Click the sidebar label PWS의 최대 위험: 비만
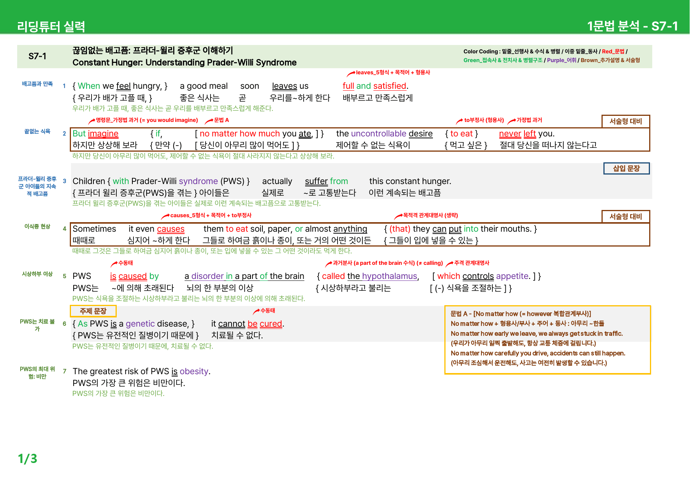 pyautogui.click(x=37, y=373)
